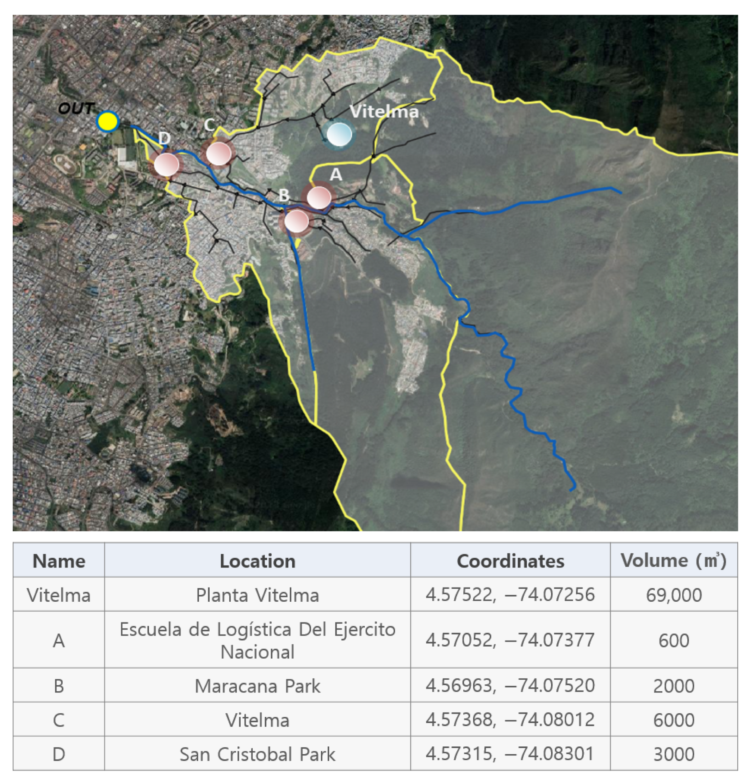This screenshot has height=783, width=749.
Task: Click the yellow OUT outlet marker
Action: pyautogui.click(x=108, y=121)
